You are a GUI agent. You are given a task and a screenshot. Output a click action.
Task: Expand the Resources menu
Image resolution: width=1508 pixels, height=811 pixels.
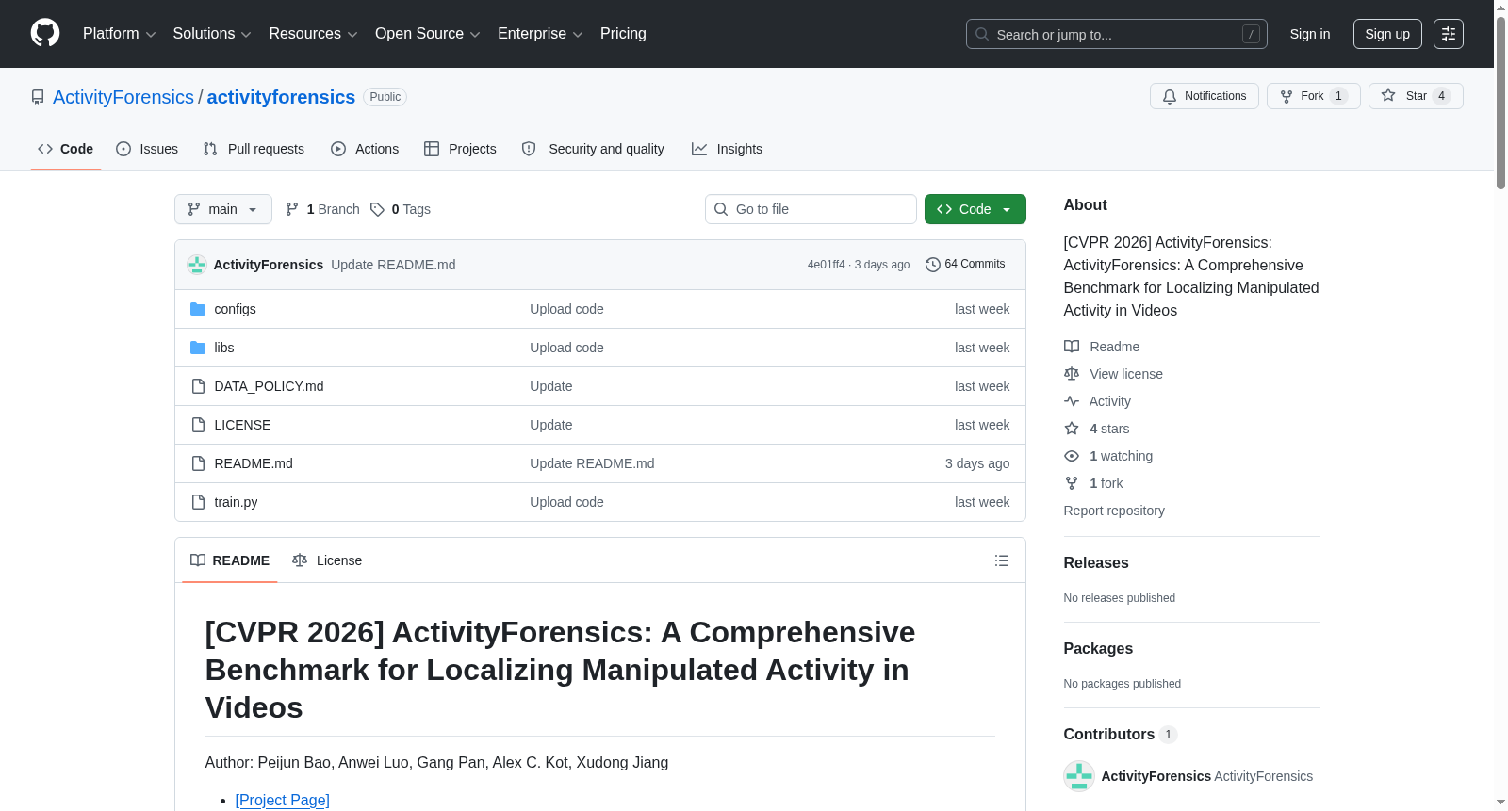coord(313,34)
